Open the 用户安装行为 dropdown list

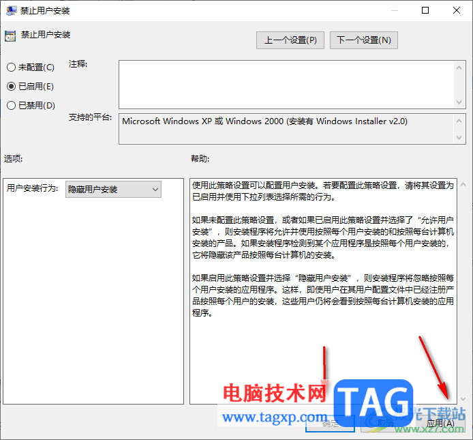tap(113, 190)
